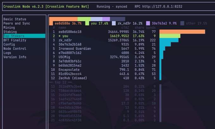215x129 pixels.
Task: Select the highlighted Top Stakers entry
Action: point(24,36)
